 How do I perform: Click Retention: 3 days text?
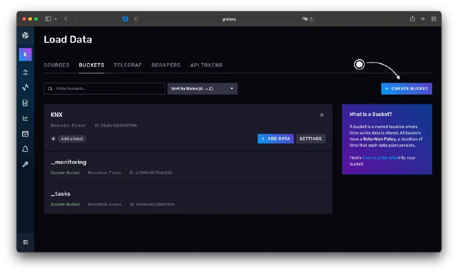(x=105, y=205)
